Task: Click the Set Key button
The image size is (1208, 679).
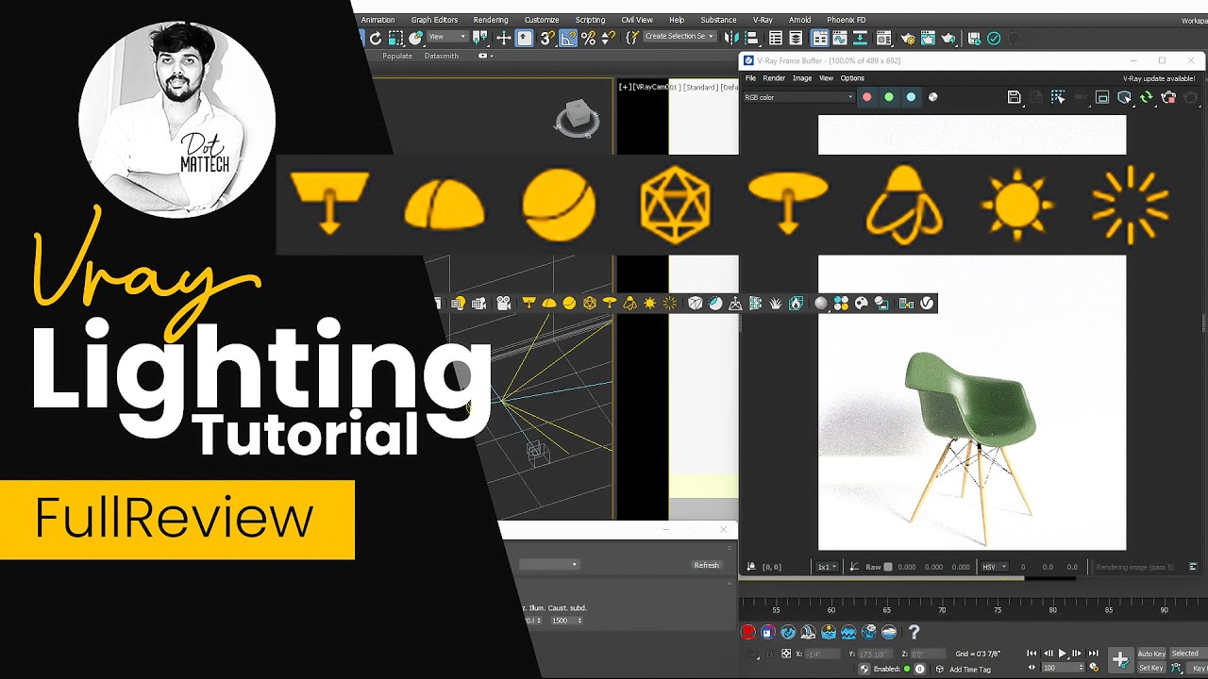Action: pyautogui.click(x=1151, y=668)
